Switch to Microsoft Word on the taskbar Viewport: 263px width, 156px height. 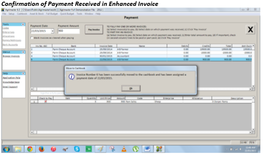pos(147,149)
